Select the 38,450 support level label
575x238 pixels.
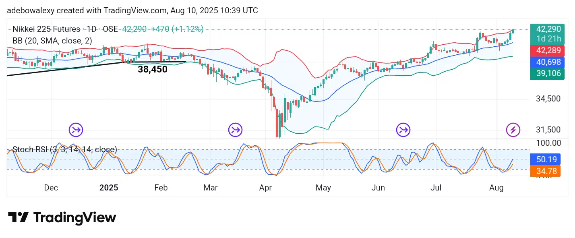tap(153, 69)
